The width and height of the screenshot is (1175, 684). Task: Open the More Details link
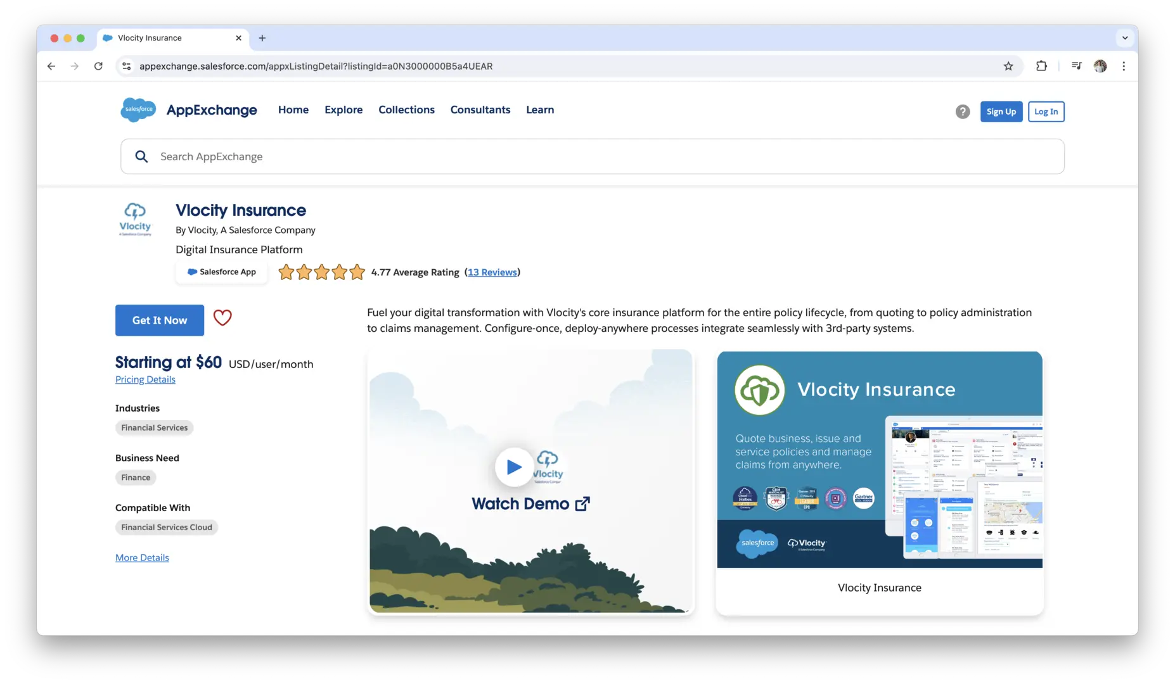click(142, 557)
